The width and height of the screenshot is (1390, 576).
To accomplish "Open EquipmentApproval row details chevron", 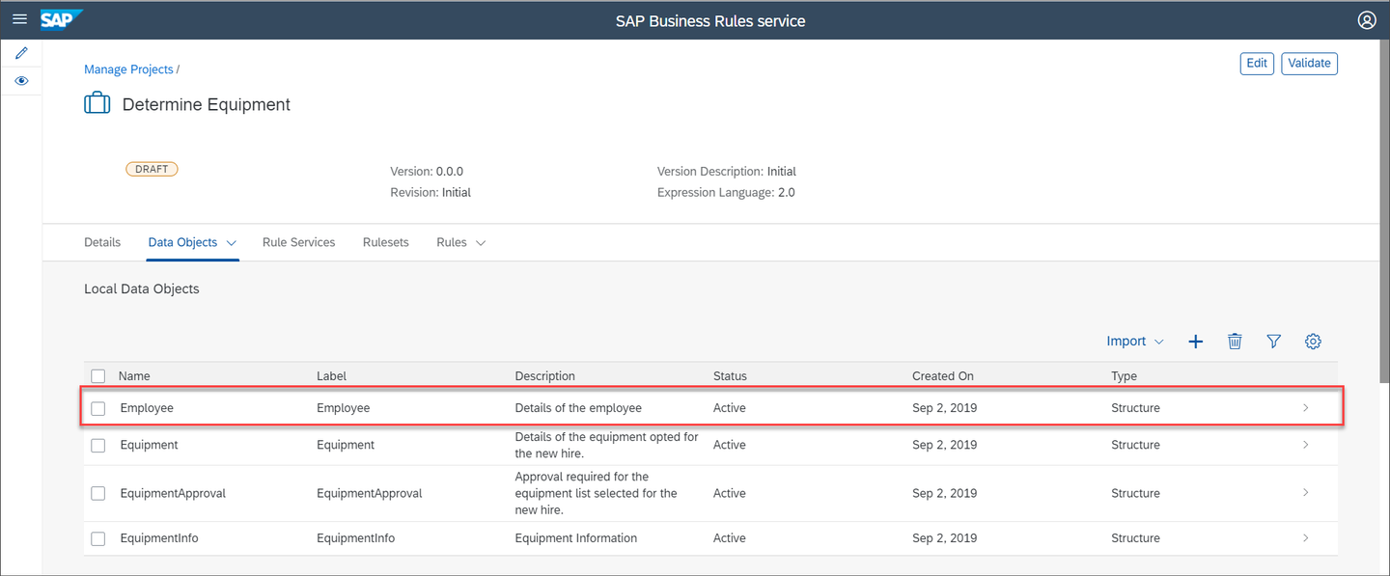I will [x=1306, y=493].
